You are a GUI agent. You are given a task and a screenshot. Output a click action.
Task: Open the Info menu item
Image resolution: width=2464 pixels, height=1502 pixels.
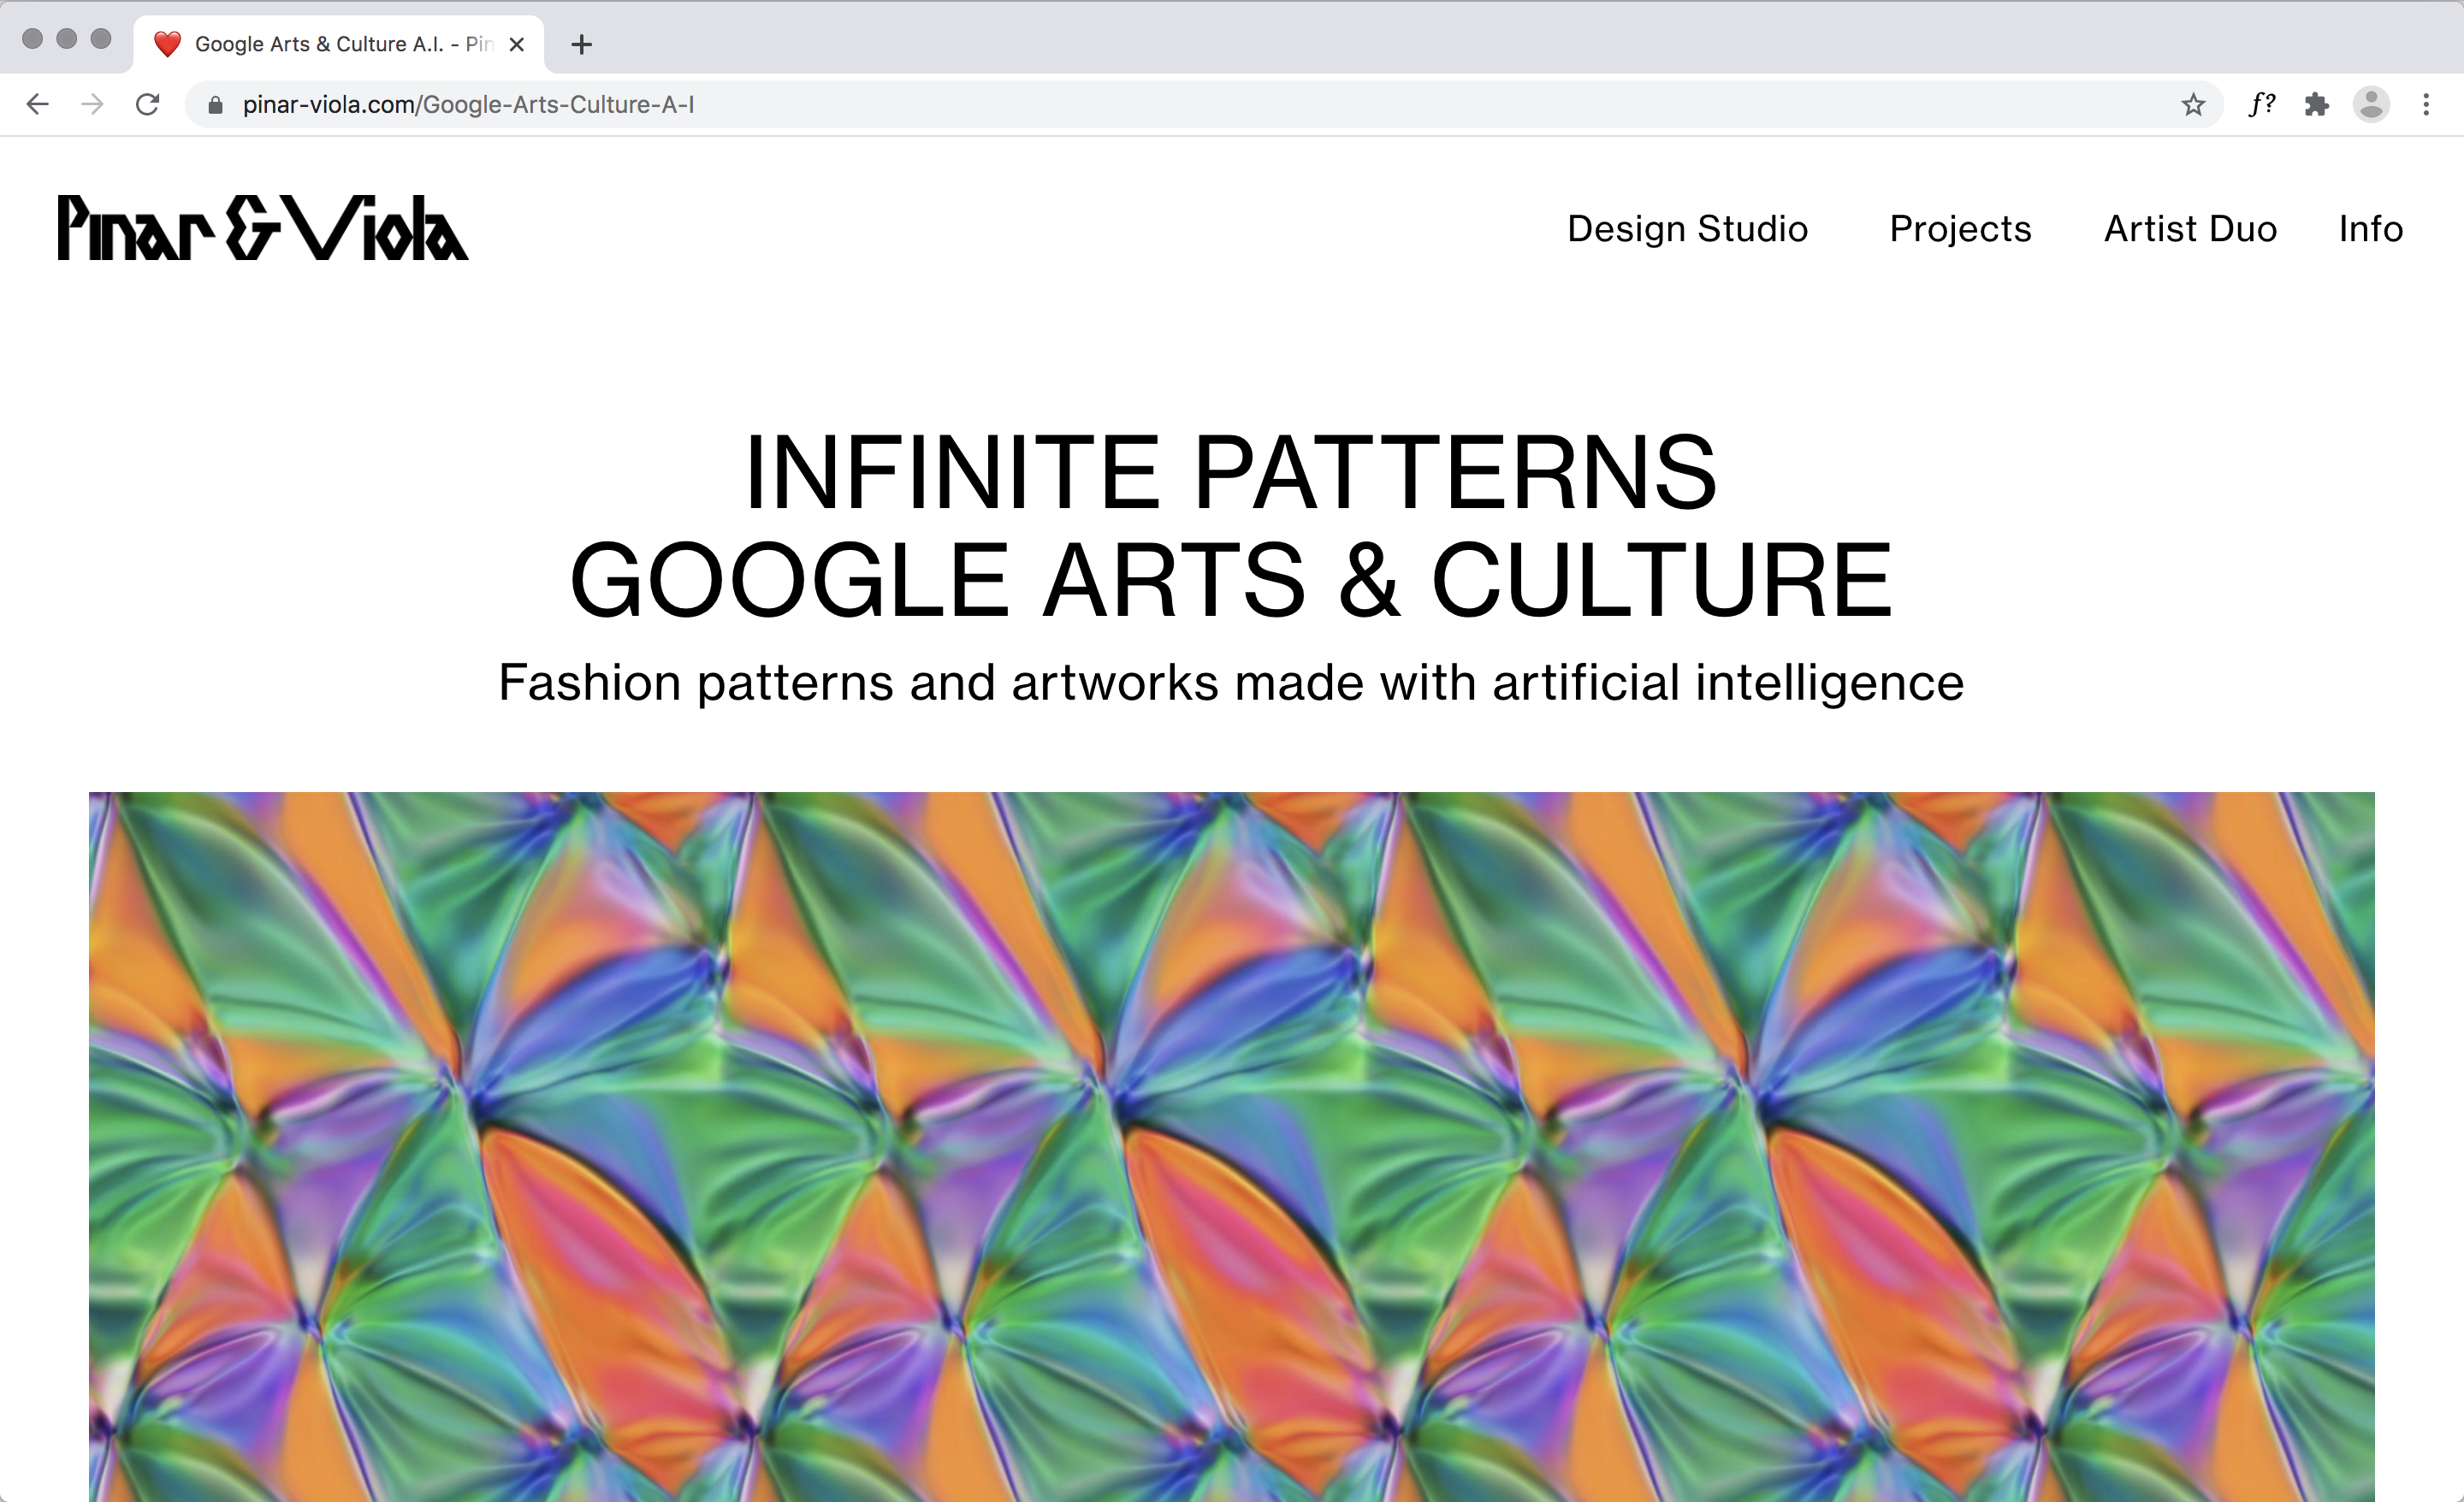point(2370,229)
